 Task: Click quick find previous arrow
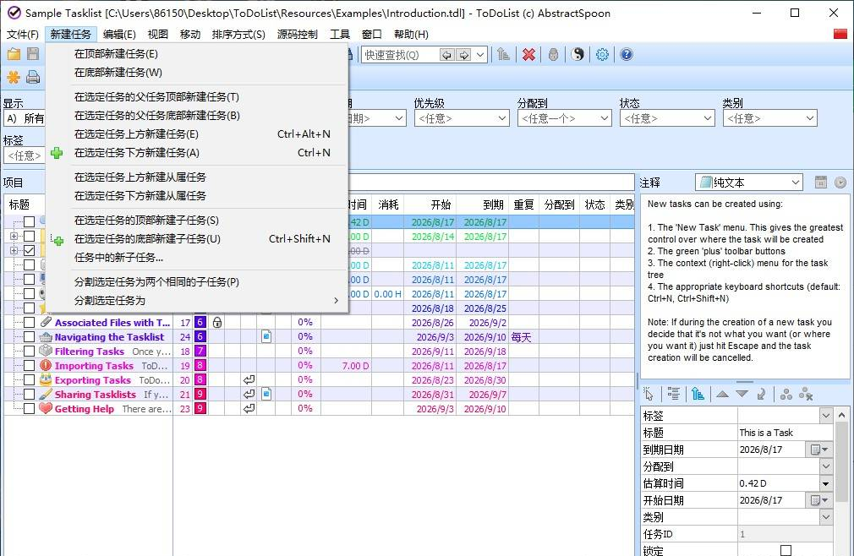pyautogui.click(x=447, y=55)
